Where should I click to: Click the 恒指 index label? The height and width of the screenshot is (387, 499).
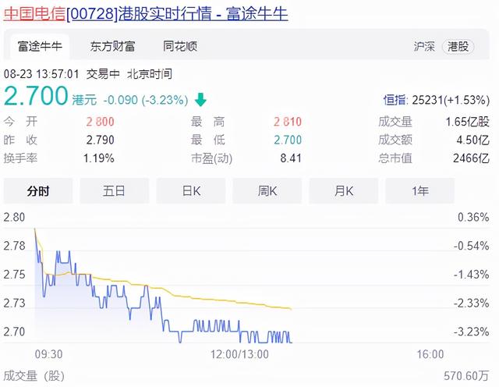click(395, 100)
